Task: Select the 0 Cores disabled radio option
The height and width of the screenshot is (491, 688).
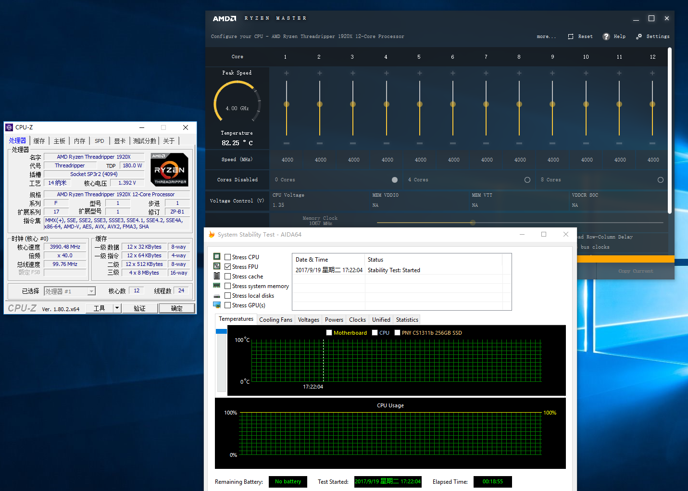Action: (395, 180)
